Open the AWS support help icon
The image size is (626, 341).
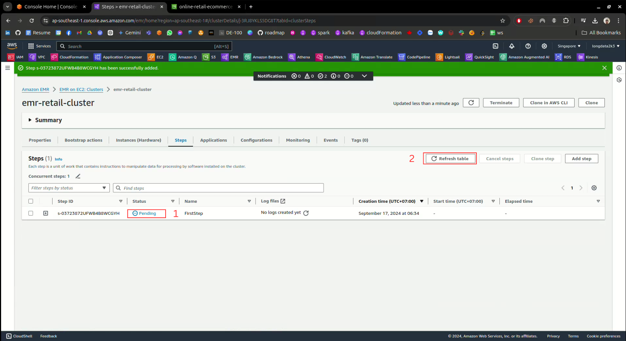click(x=528, y=46)
